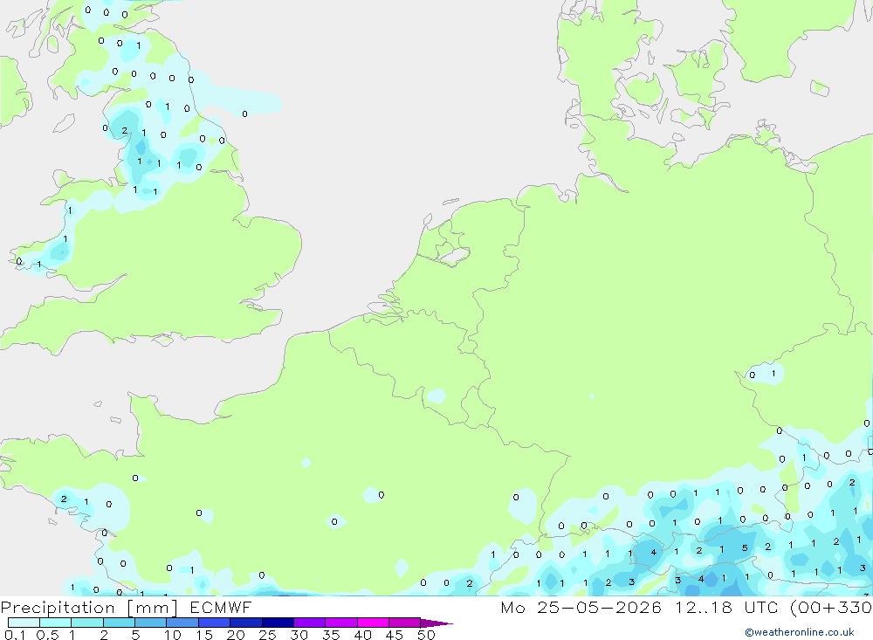The width and height of the screenshot is (873, 640).
Task: Click the legend tick label '20'
Action: (x=236, y=635)
